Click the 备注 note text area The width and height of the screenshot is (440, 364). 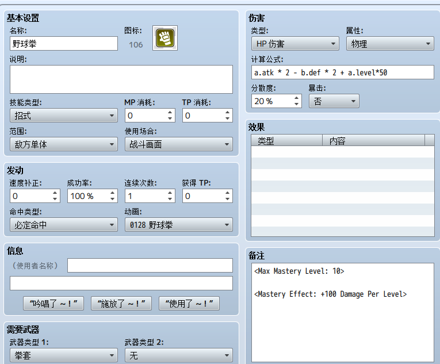[343, 312]
